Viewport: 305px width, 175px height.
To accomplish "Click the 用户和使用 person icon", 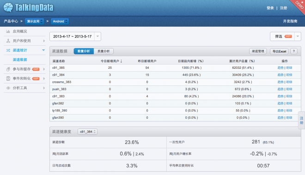I will tap(8, 41).
